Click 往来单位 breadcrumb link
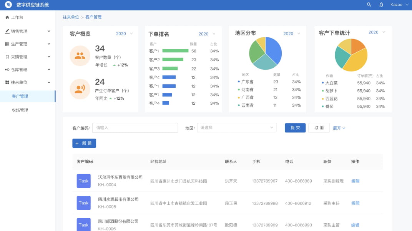 tap(71, 17)
